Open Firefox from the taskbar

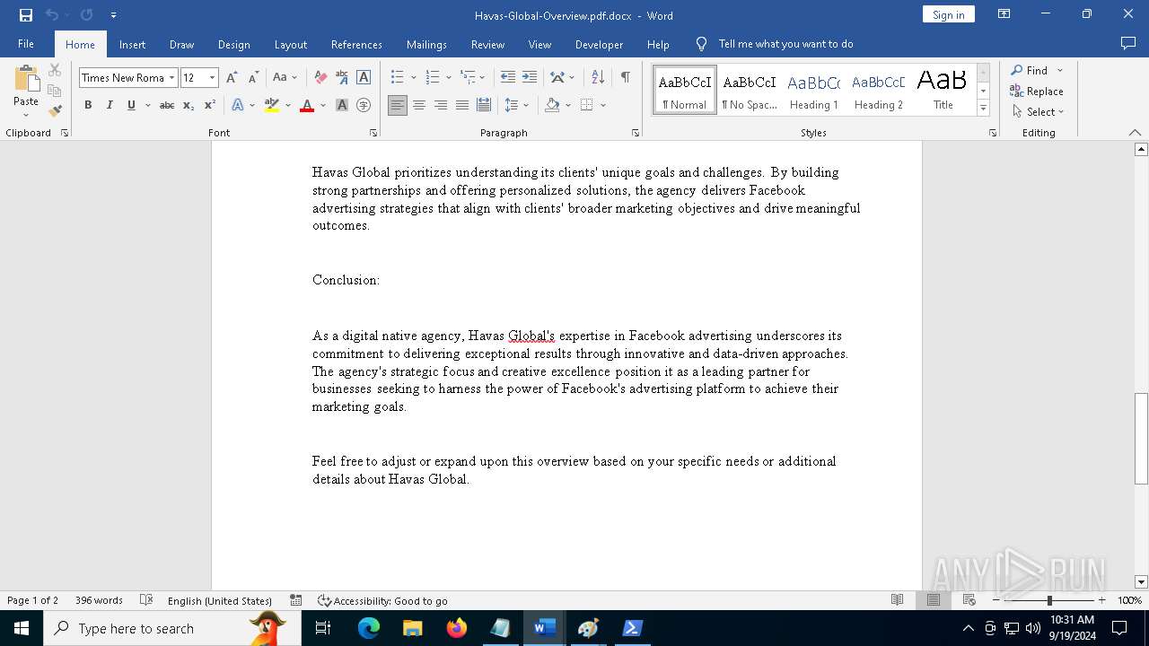(x=457, y=628)
